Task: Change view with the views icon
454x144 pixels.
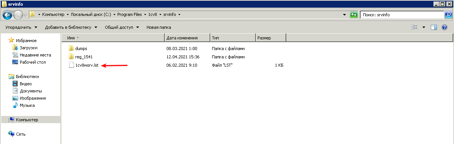Action: tap(415, 27)
